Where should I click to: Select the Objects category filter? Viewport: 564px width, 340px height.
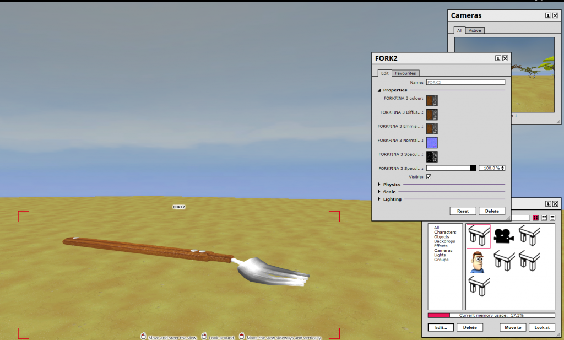(441, 237)
